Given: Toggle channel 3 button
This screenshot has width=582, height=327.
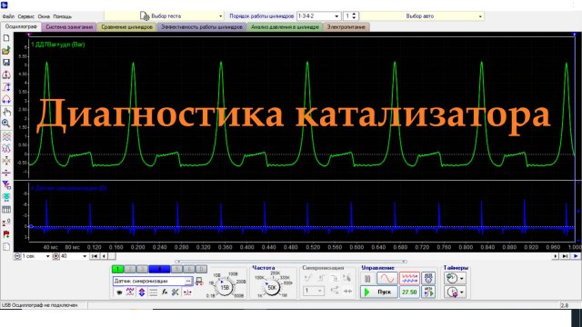Looking at the screenshot, I should coord(142,269).
